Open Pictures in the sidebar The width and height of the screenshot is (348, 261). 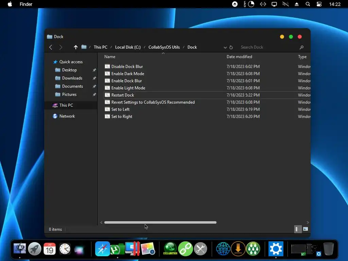point(69,94)
